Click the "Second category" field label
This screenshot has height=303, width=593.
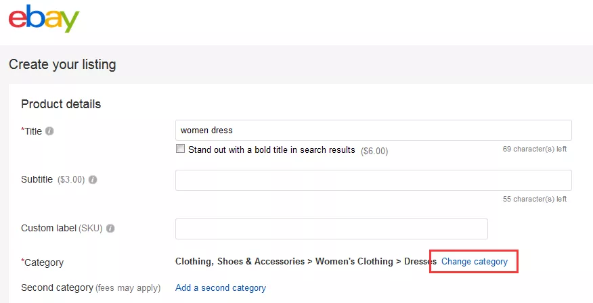pos(57,288)
